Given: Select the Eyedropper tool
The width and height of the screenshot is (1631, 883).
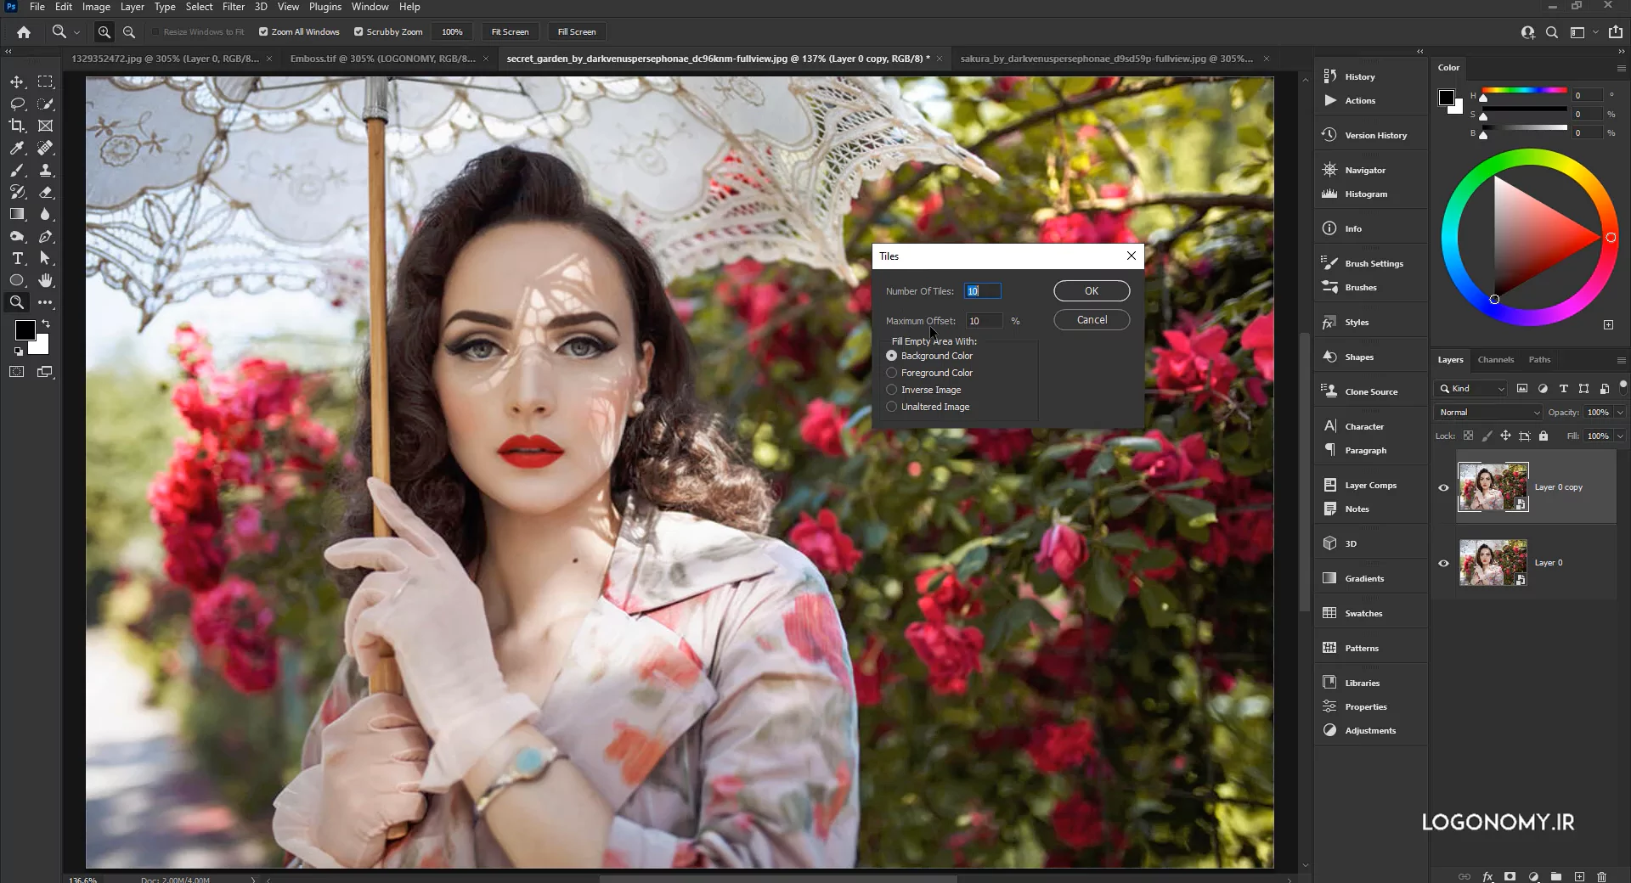Looking at the screenshot, I should [x=17, y=148].
